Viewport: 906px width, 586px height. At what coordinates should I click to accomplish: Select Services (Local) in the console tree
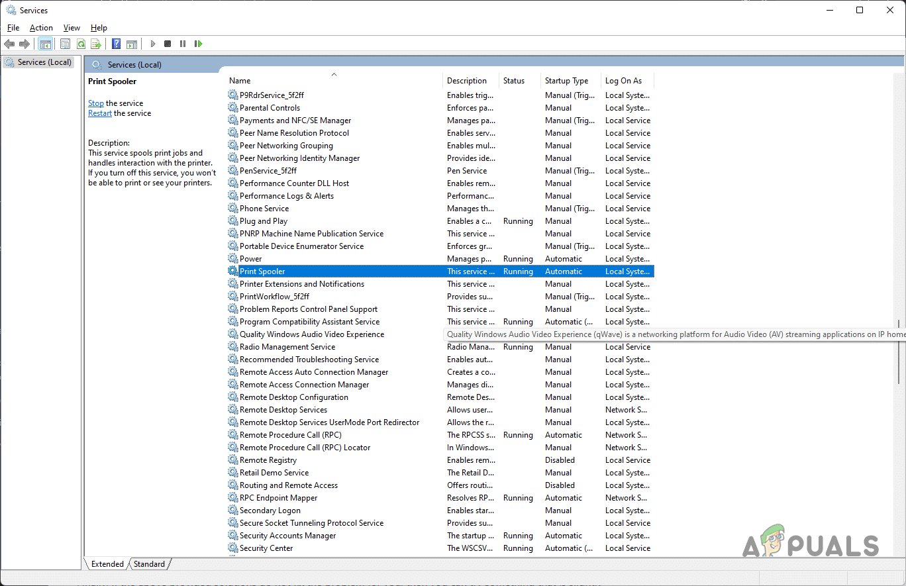click(44, 62)
